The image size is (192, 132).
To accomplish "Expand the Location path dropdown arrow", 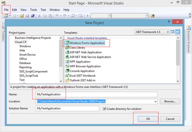I will 155,102.
